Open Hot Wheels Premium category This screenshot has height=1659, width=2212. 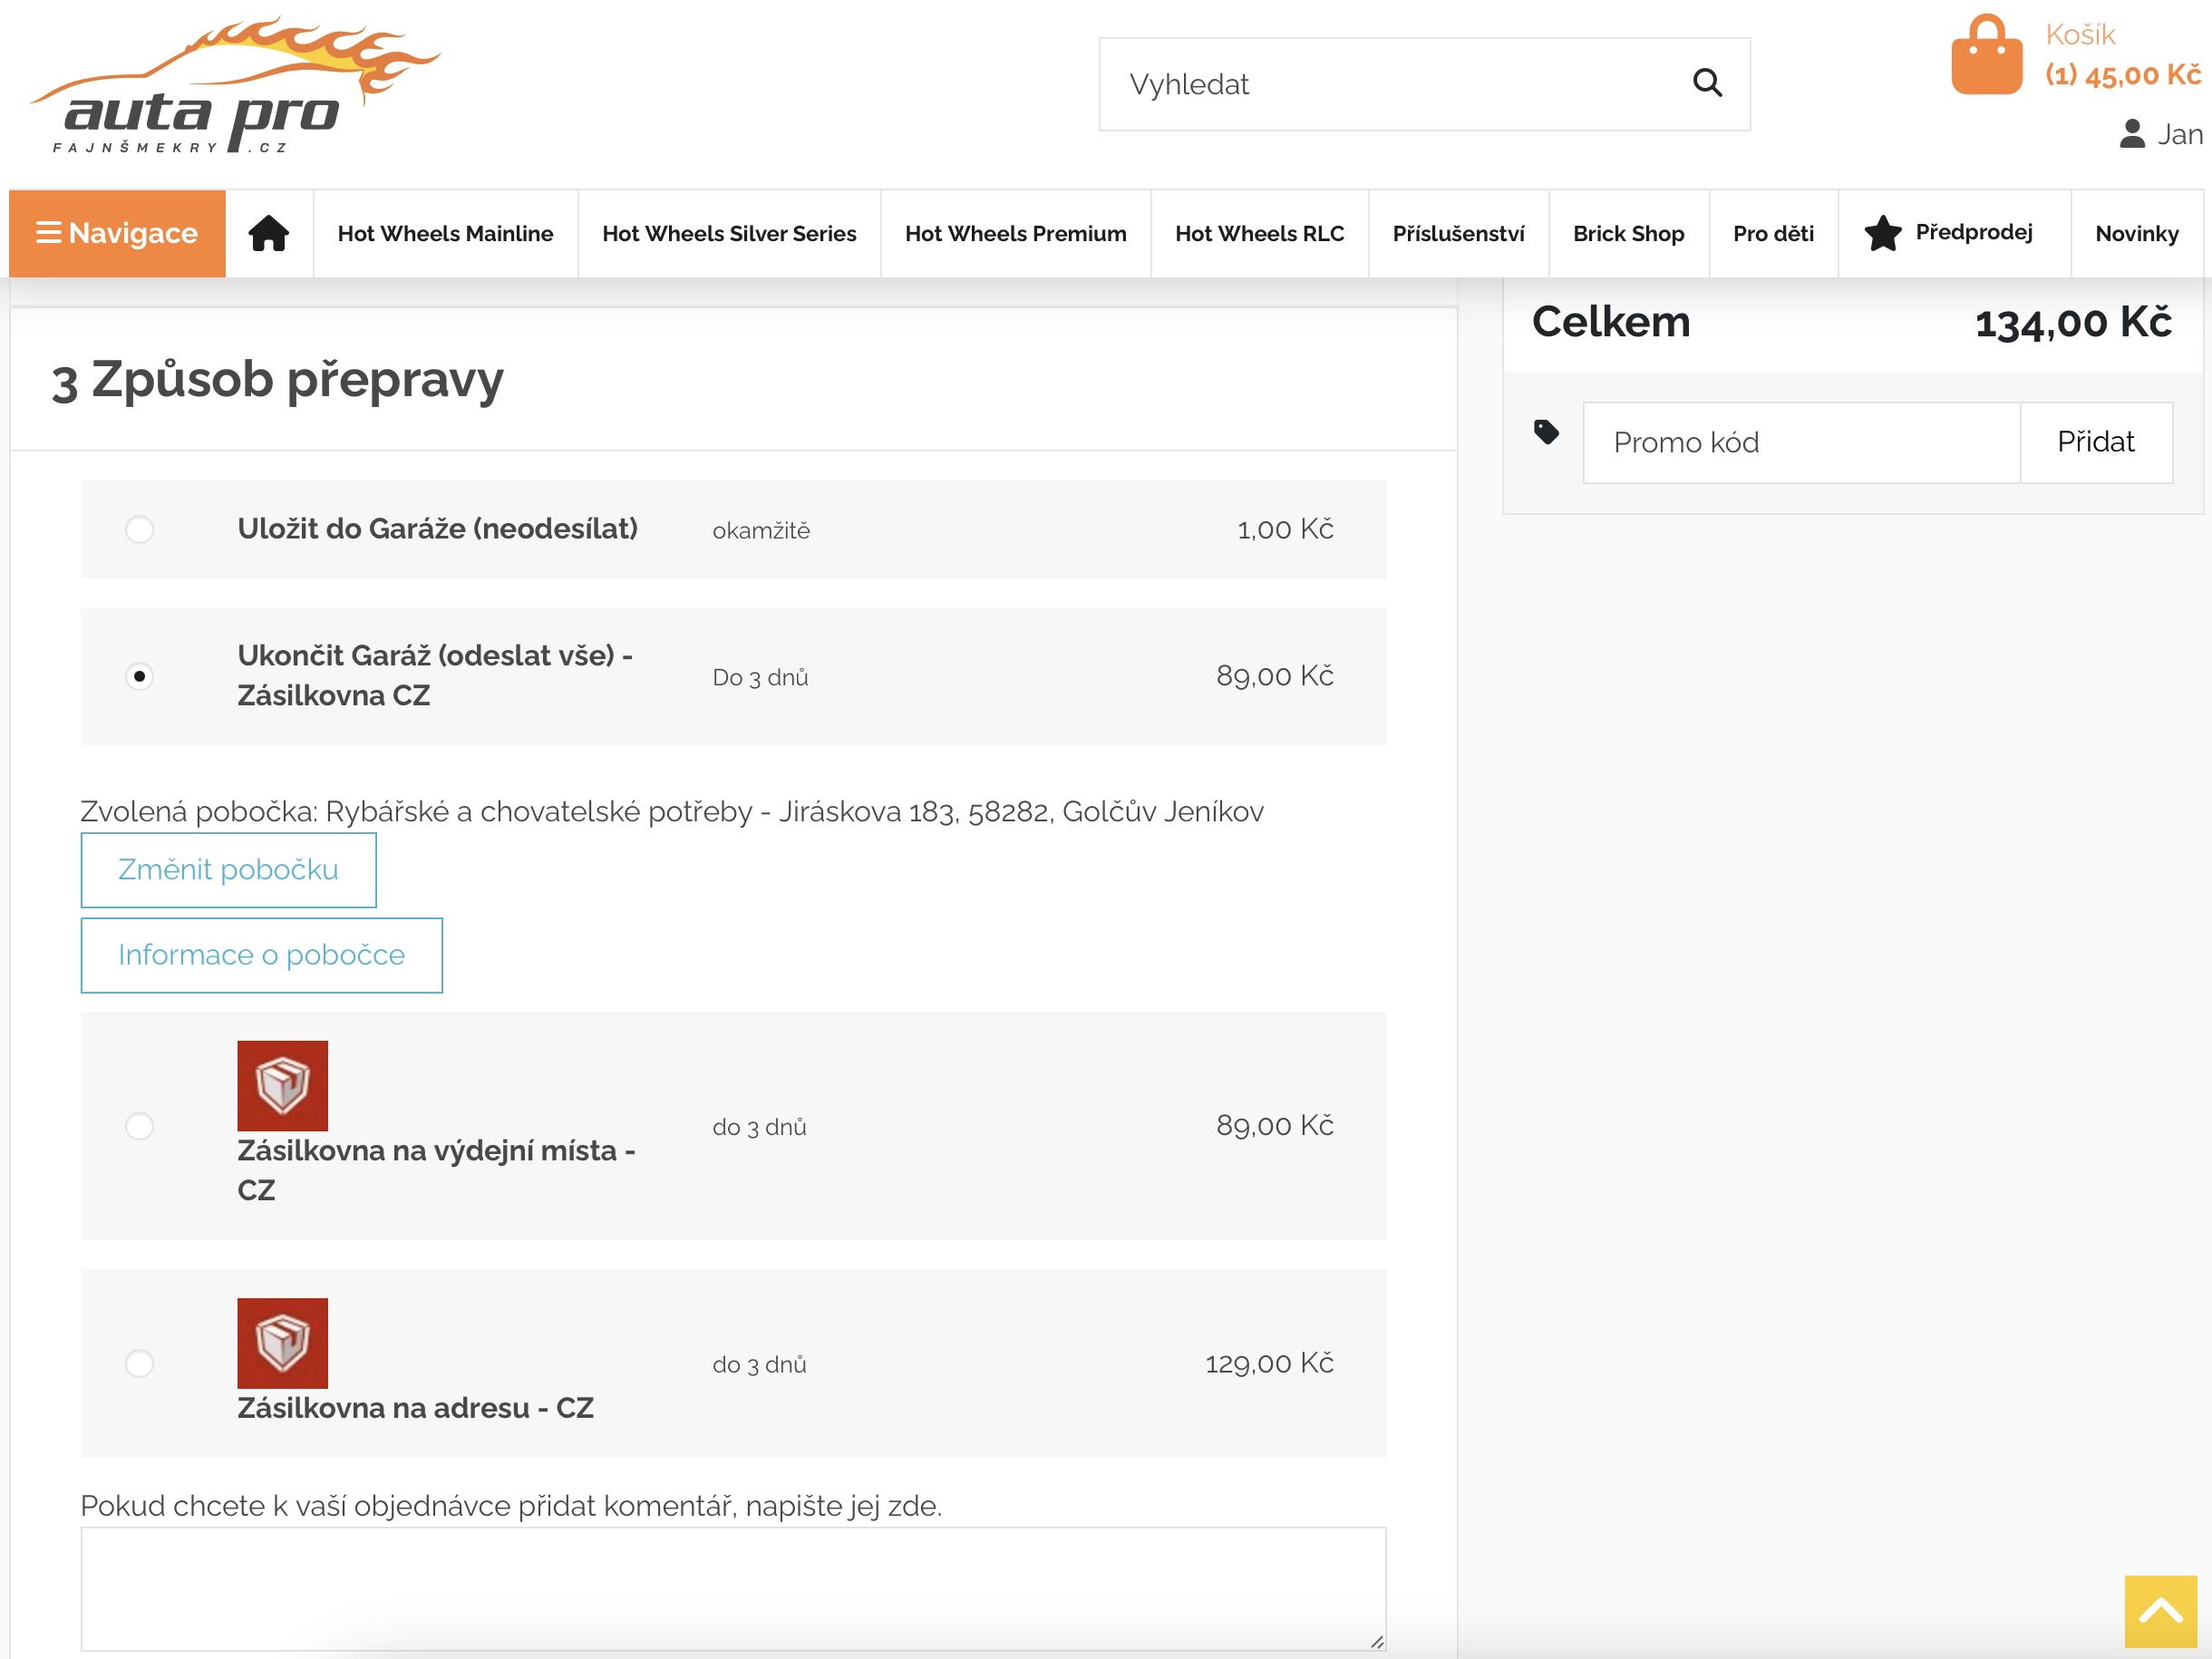click(x=1015, y=233)
